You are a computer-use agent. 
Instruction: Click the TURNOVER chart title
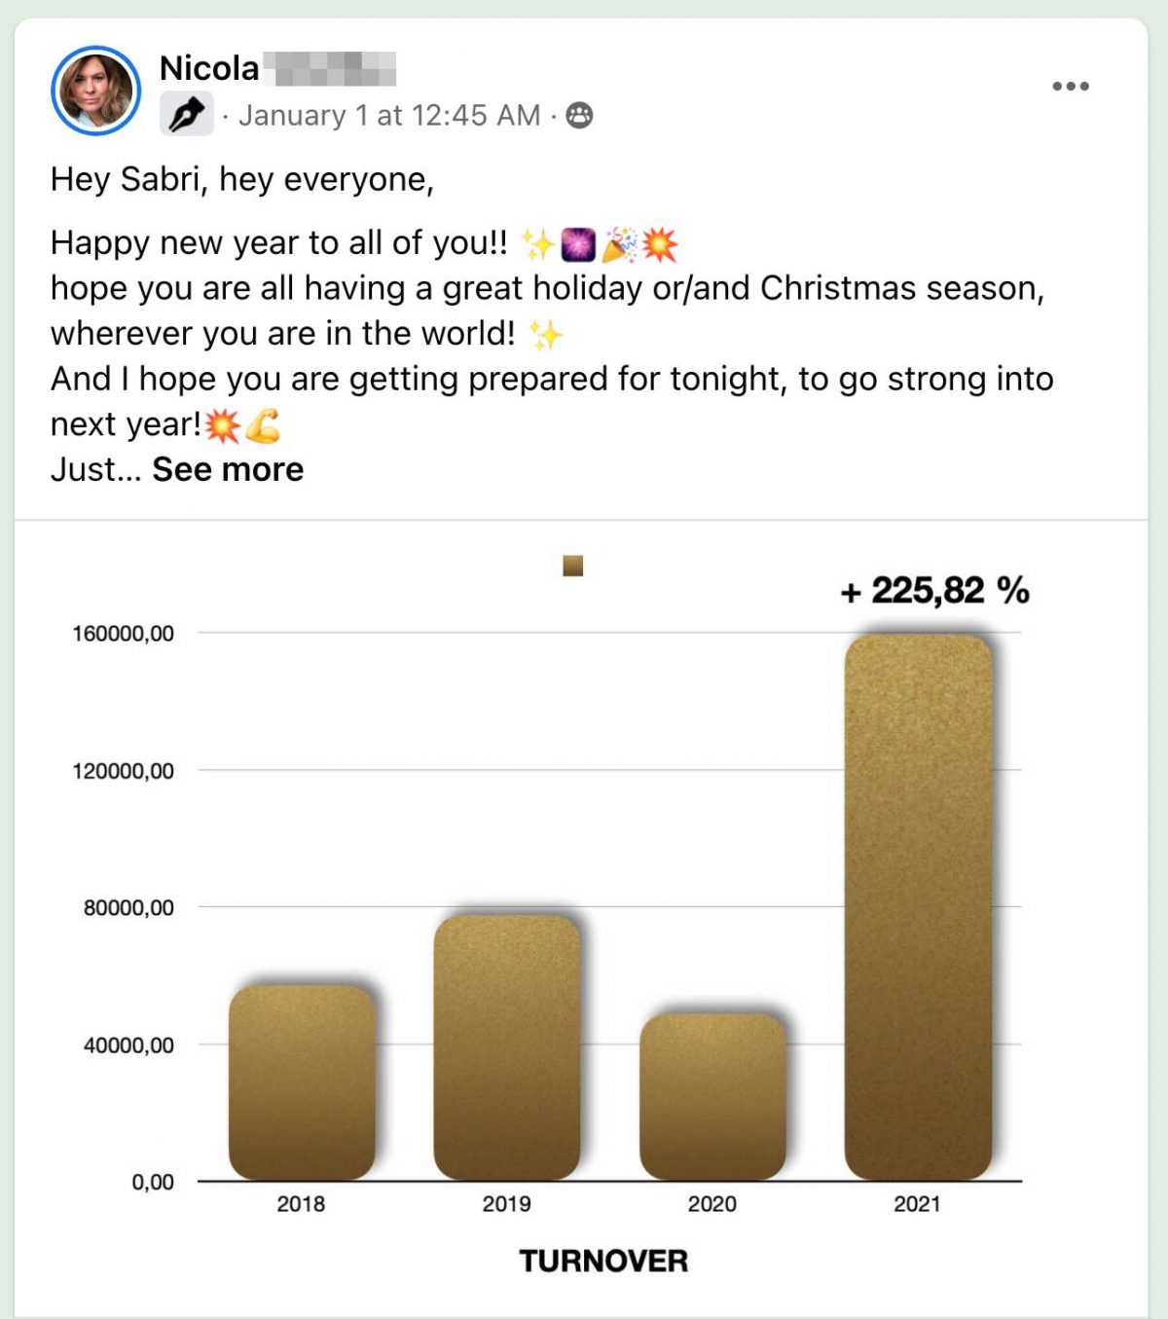[x=603, y=1261]
